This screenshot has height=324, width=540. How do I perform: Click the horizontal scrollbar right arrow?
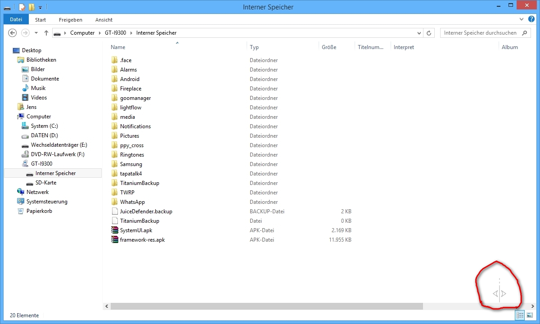pyautogui.click(x=533, y=306)
